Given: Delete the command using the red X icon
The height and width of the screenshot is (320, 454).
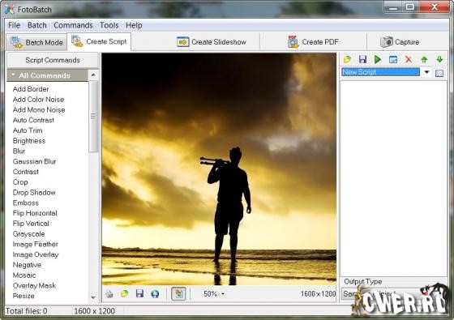Looking at the screenshot, I should [x=409, y=59].
